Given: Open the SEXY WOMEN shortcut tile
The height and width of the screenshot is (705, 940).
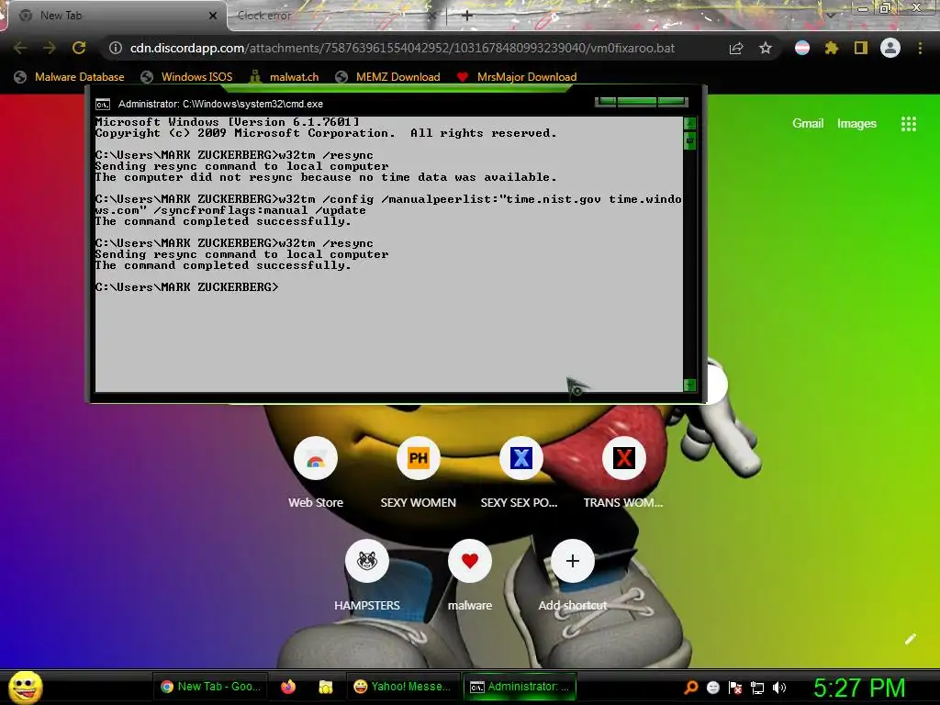Looking at the screenshot, I should 419,473.
